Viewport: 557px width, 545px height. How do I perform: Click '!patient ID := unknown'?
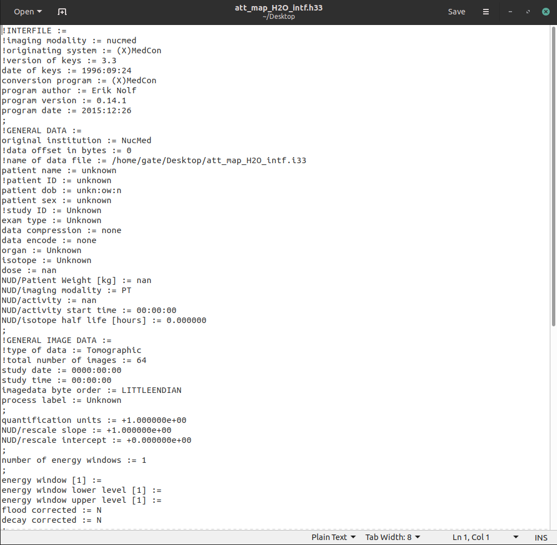coord(57,180)
